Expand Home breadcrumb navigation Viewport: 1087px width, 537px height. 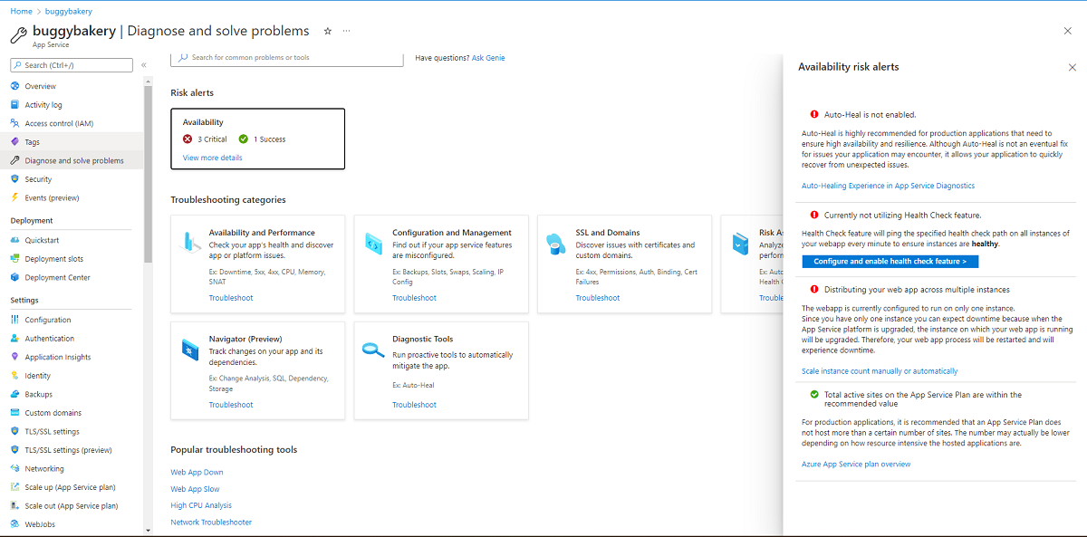pyautogui.click(x=21, y=10)
